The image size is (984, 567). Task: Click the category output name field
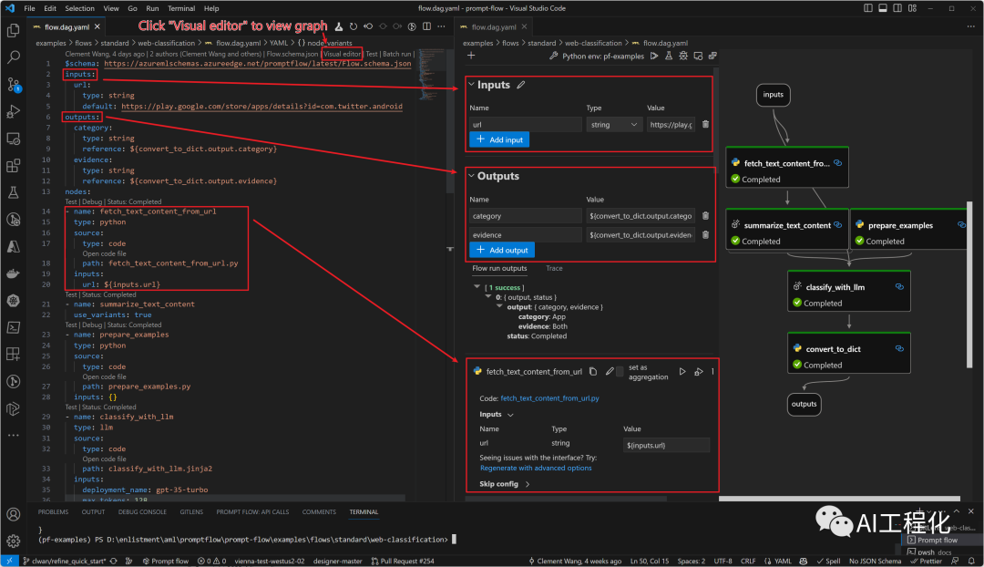click(x=526, y=216)
